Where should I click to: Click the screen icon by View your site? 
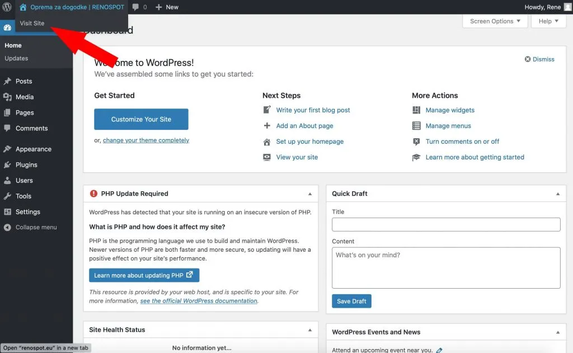(267, 157)
